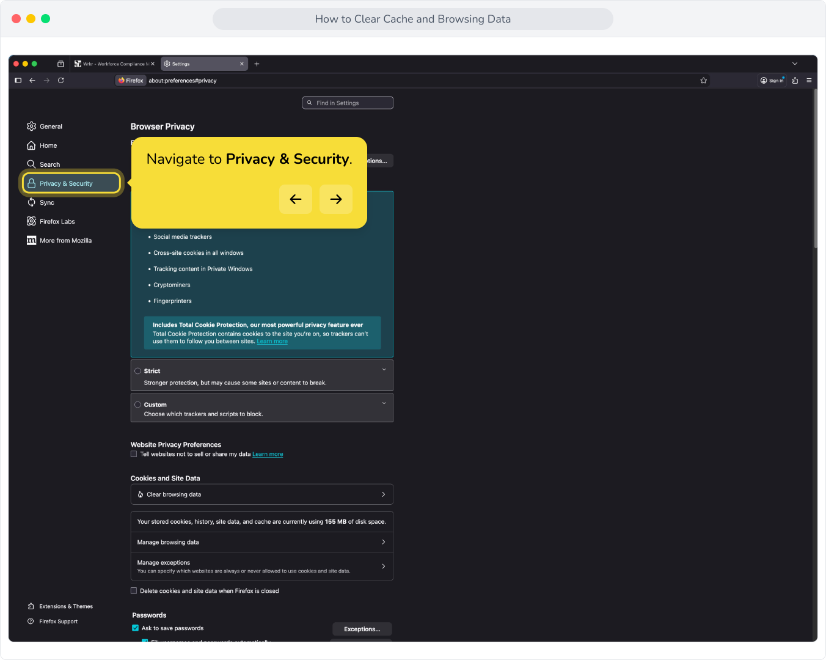Image resolution: width=826 pixels, height=660 pixels.
Task: Go to previous step with left arrow
Action: (296, 199)
